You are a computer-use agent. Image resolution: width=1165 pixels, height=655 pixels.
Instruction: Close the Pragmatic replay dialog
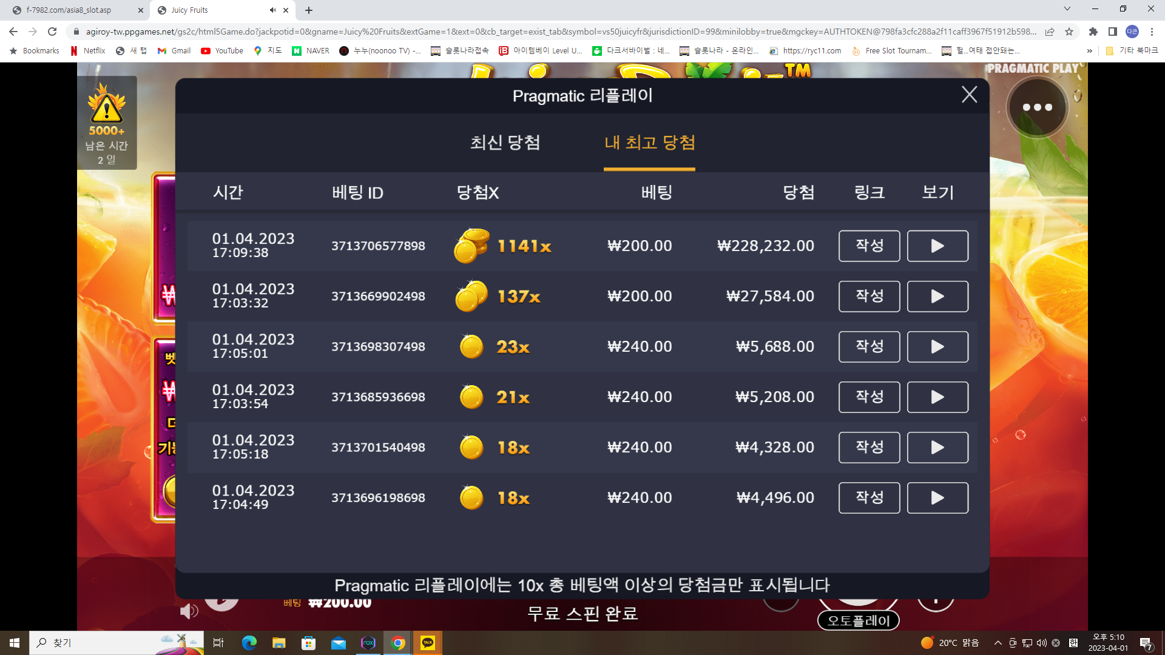pyautogui.click(x=969, y=95)
